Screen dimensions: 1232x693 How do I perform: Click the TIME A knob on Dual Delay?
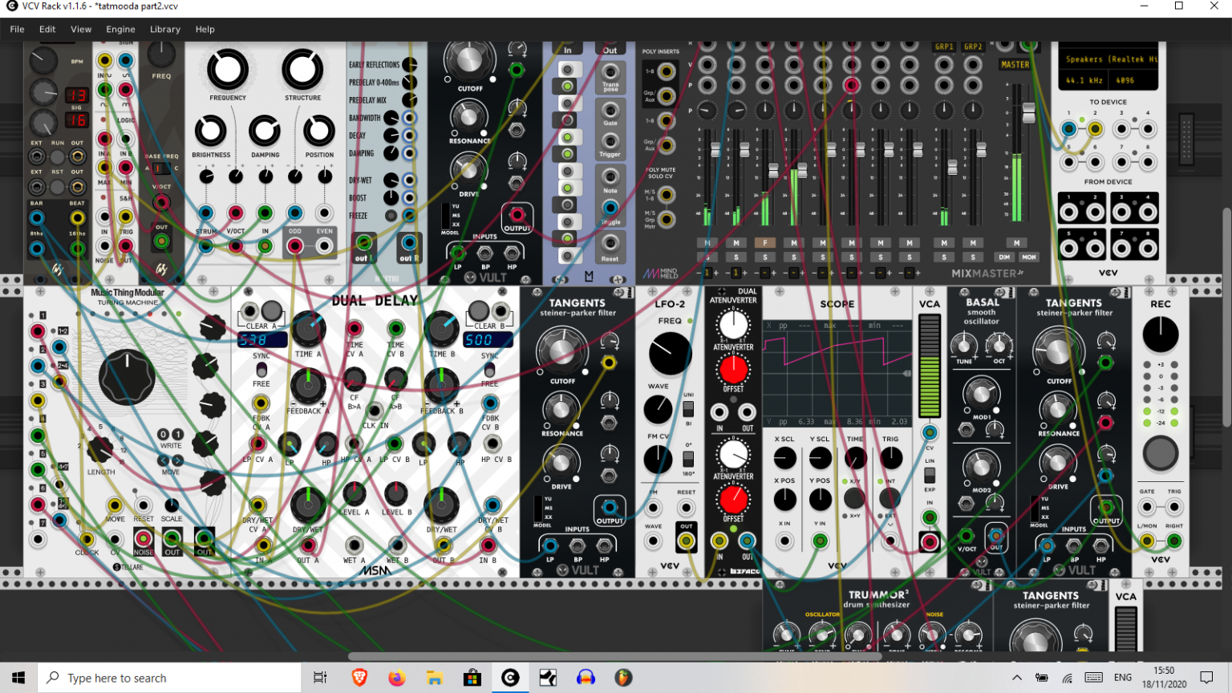(308, 329)
